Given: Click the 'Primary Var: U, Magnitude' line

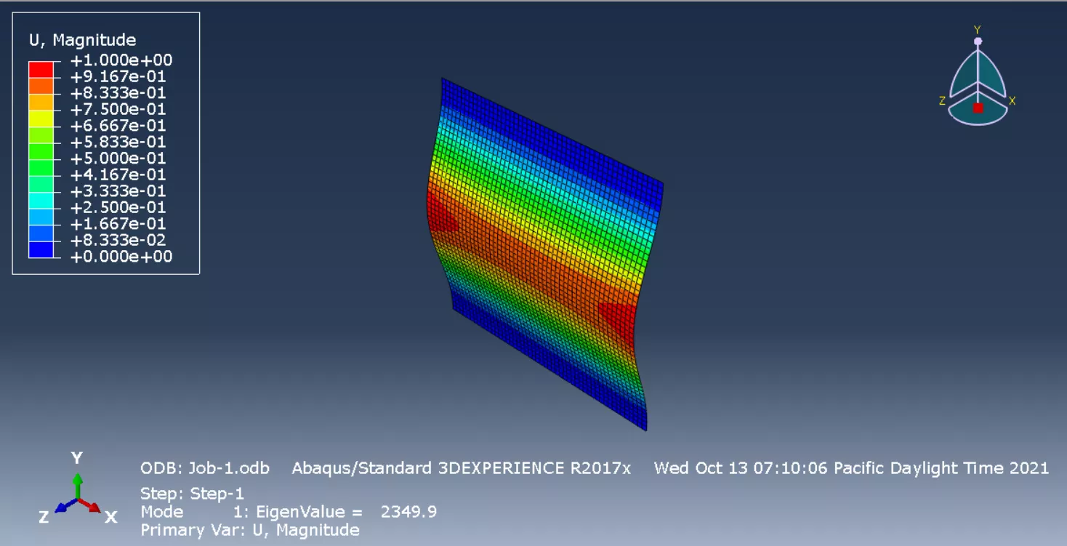Looking at the screenshot, I should click(249, 530).
